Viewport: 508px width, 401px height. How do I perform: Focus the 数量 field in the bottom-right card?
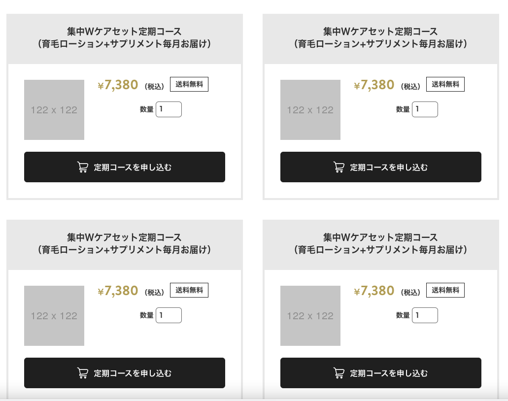(425, 315)
